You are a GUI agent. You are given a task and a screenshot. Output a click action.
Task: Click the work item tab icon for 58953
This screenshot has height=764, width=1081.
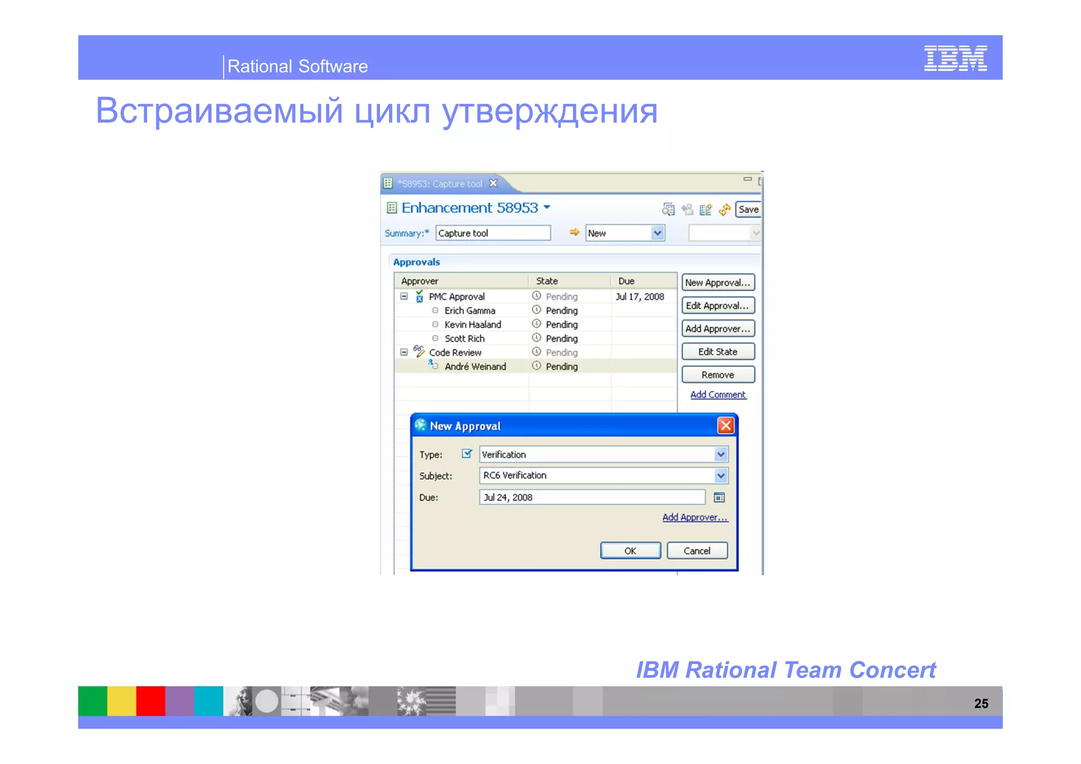click(388, 183)
